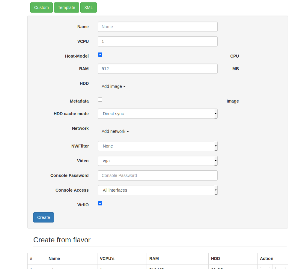Edit the RAM value of 512 MB
The height and width of the screenshot is (269, 304).
coord(157,69)
